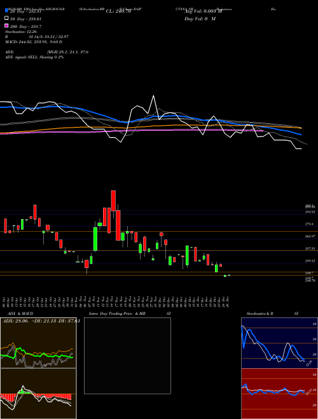Click the RSI 14/5 values text

49,37
